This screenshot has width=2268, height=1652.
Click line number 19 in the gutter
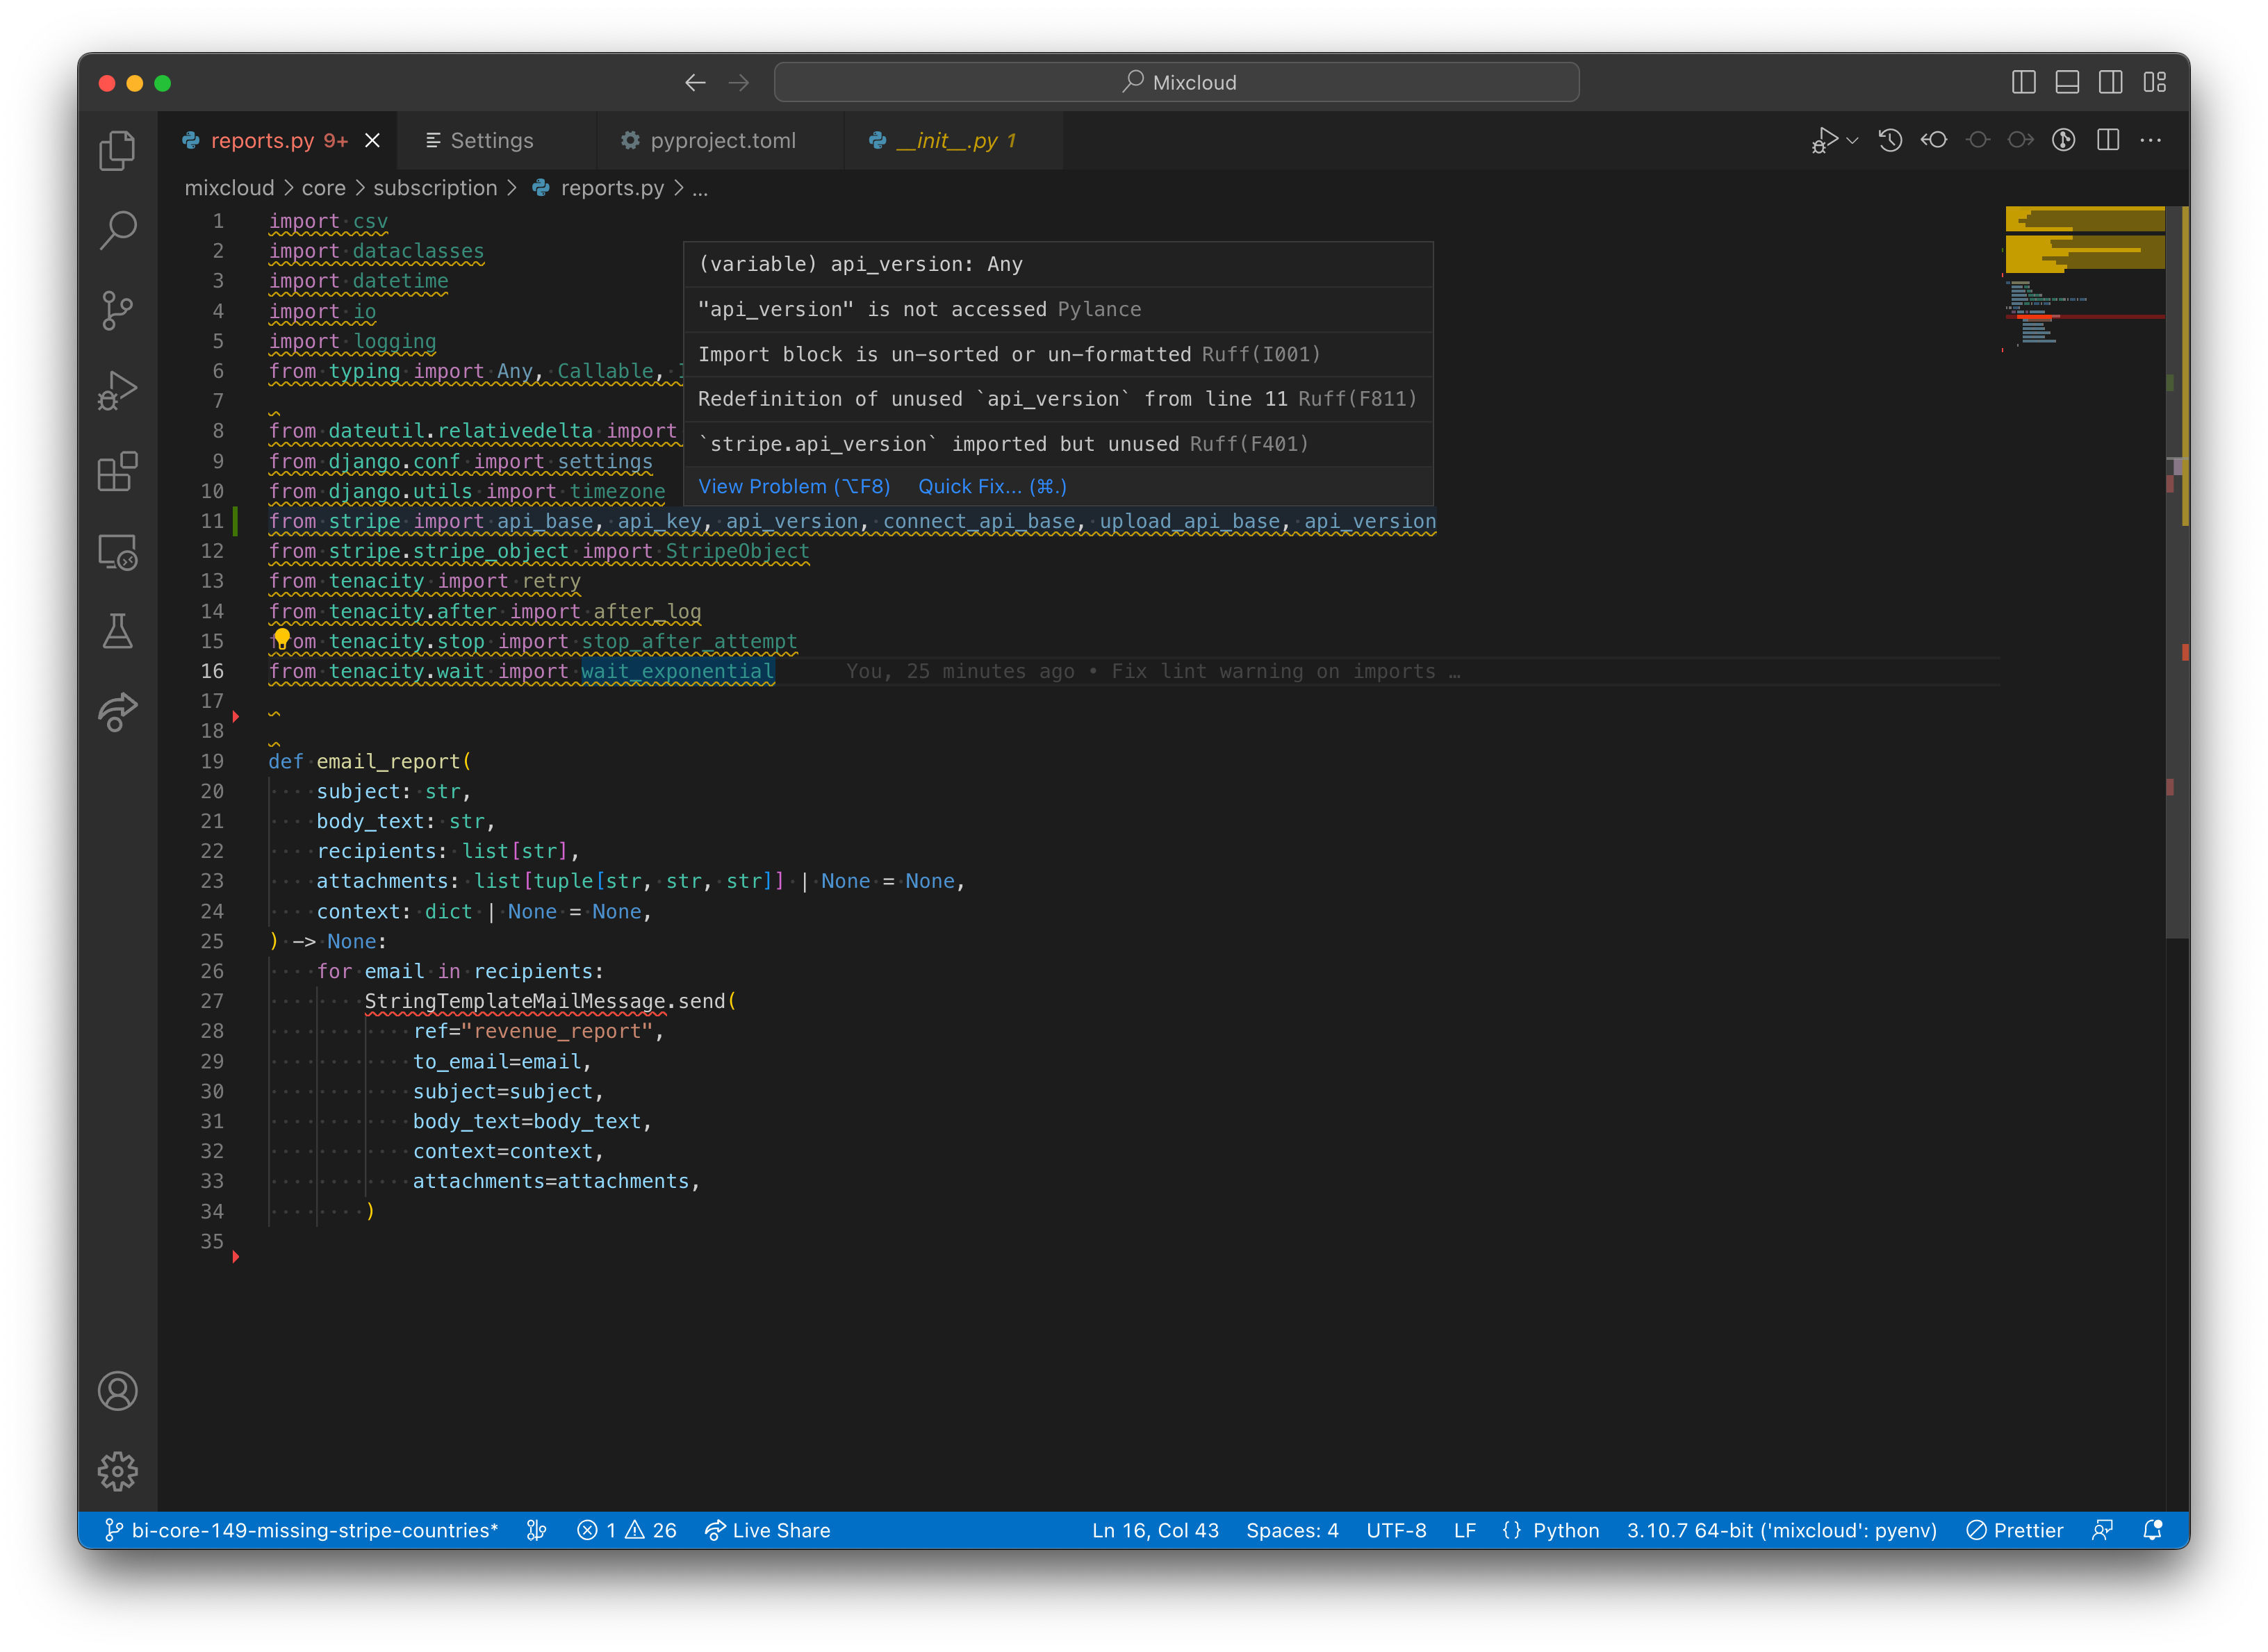[x=212, y=761]
